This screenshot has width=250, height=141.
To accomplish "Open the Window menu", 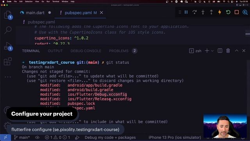I will (65, 2).
